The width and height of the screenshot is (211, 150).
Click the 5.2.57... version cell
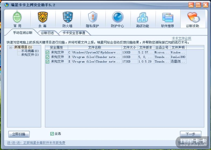(145, 52)
